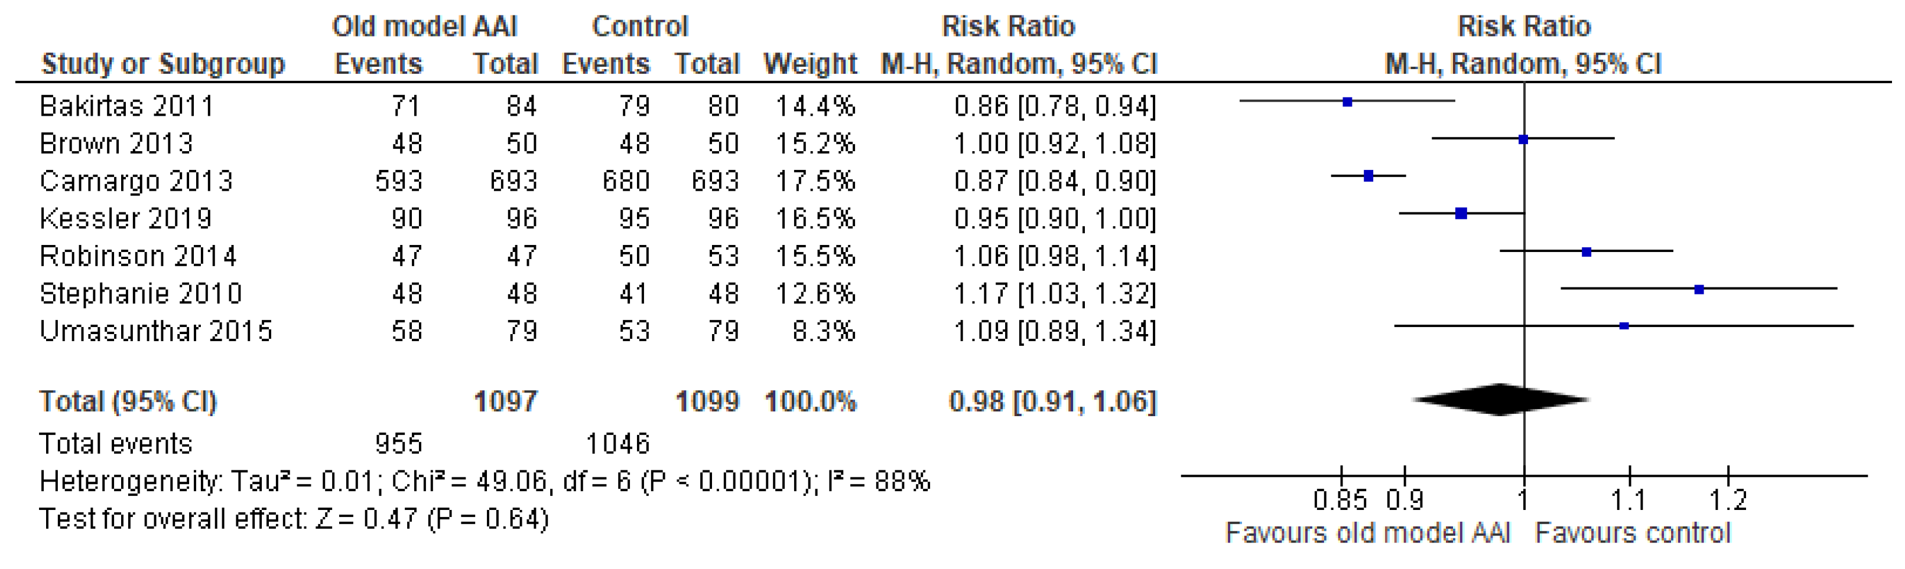The image size is (1905, 569).
Task: Click the blue square marker for Umasunthar 2015
Action: [x=1624, y=326]
